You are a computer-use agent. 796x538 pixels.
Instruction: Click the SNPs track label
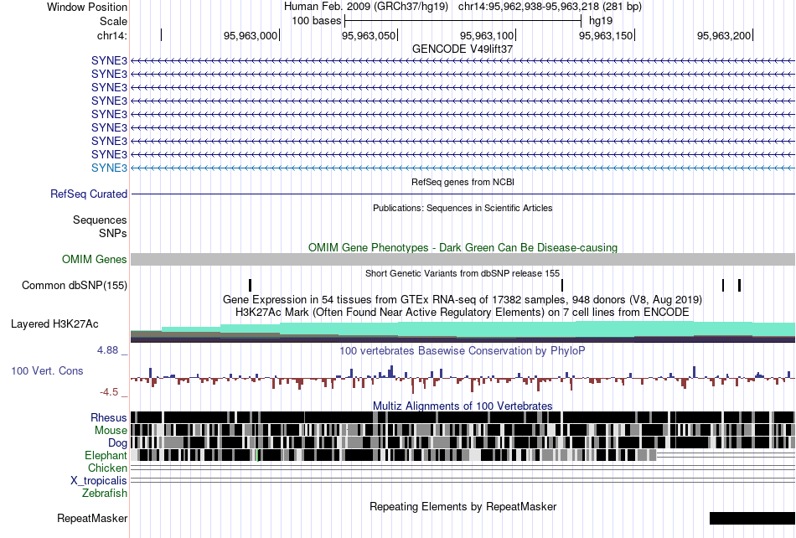[x=113, y=234]
